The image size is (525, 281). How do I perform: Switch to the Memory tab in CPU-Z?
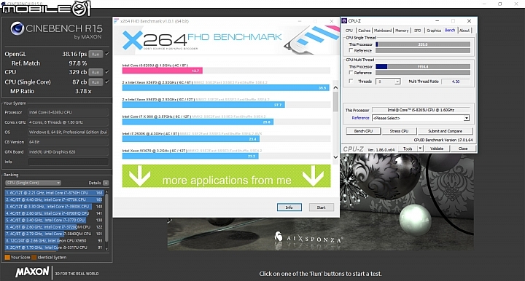tap(402, 31)
